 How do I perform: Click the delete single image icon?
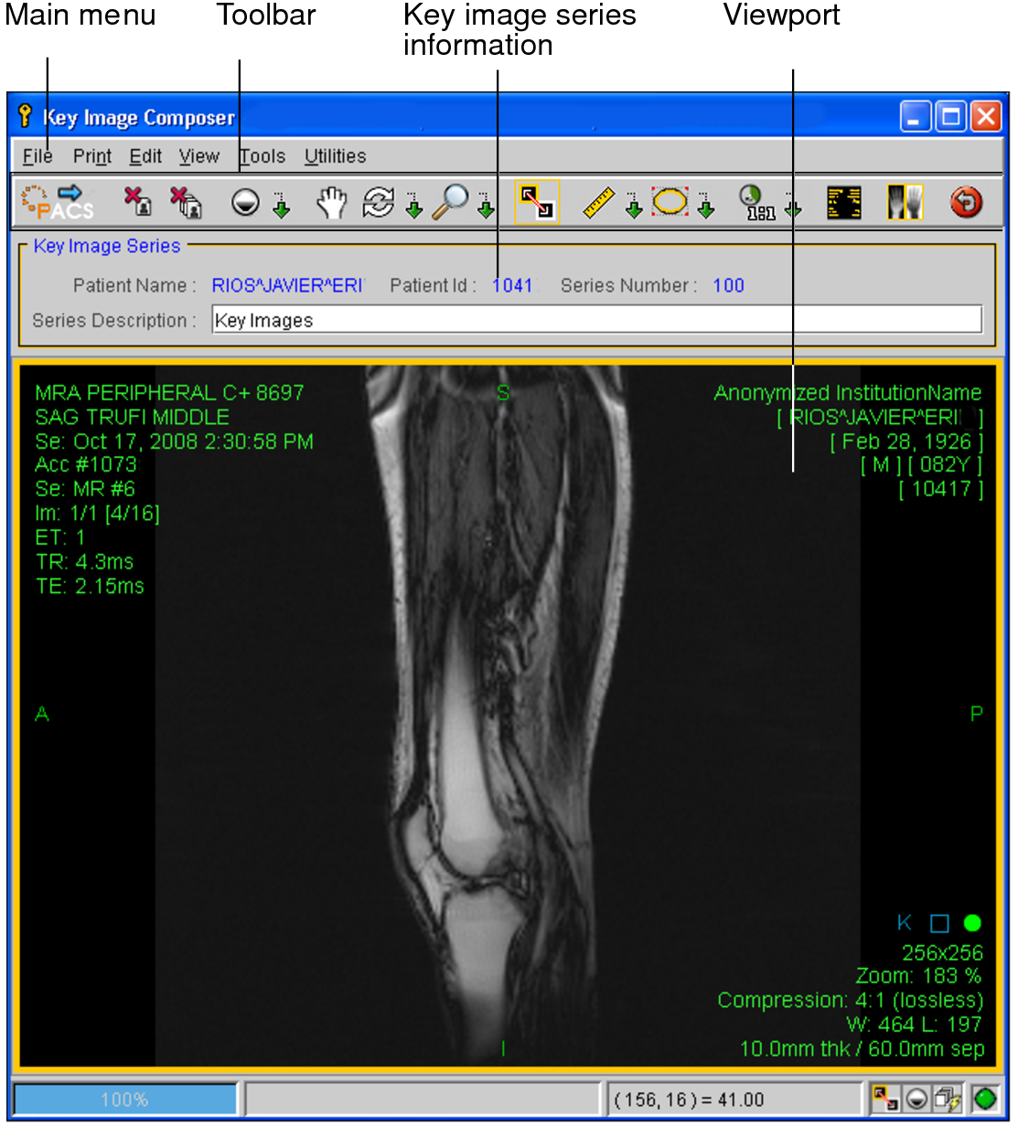(x=137, y=202)
